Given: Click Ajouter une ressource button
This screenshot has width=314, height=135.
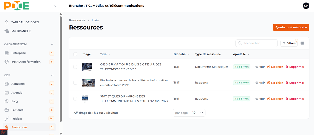Looking at the screenshot, I should click(291, 27).
